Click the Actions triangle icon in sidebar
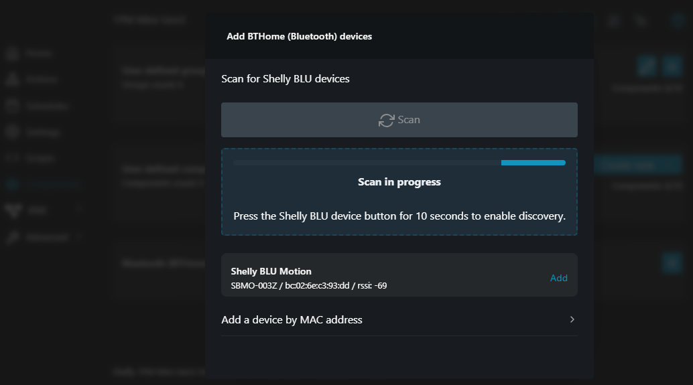This screenshot has width=693, height=385. (12, 79)
